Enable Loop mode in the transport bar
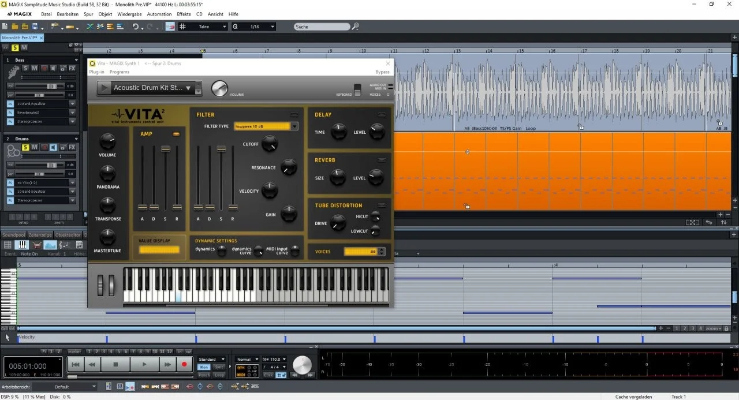This screenshot has width=739, height=400. click(x=219, y=375)
